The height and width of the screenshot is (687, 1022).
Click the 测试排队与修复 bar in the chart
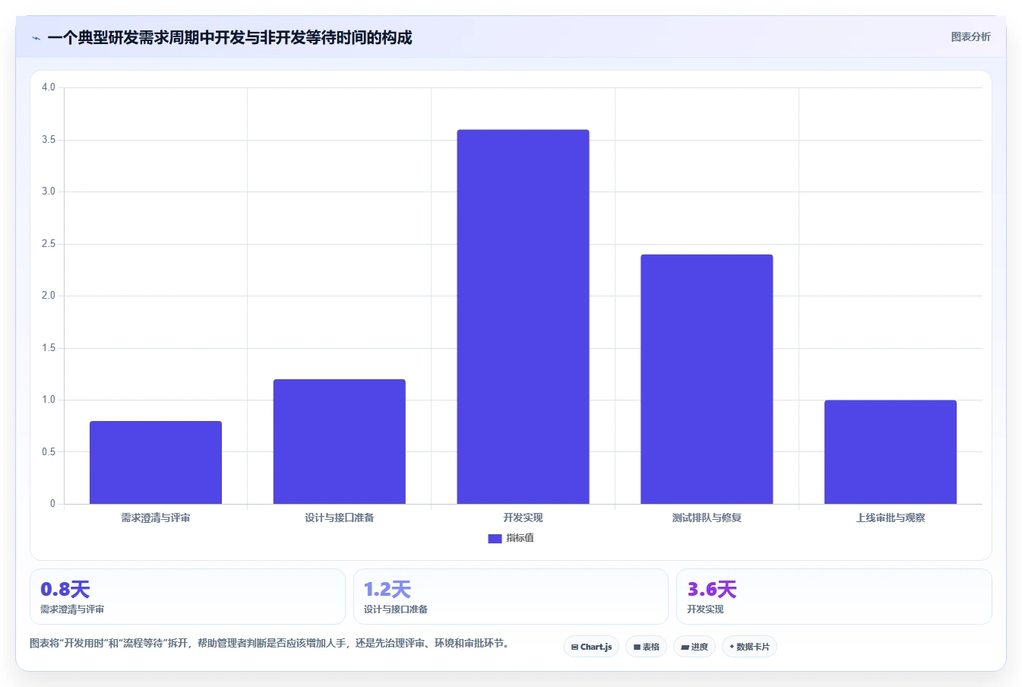point(707,379)
